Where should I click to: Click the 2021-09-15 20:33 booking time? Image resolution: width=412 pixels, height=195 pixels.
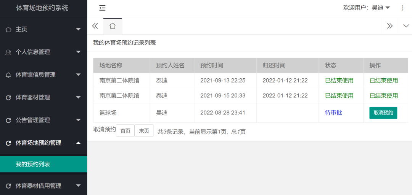[x=223, y=96]
